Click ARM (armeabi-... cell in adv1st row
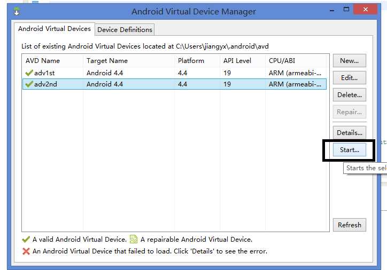 [x=295, y=73]
